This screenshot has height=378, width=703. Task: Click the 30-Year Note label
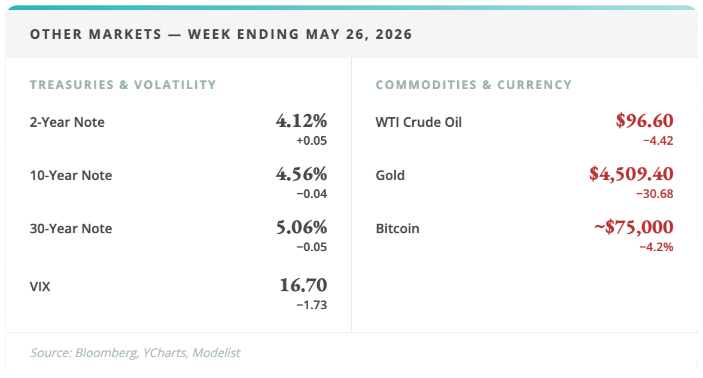click(71, 228)
